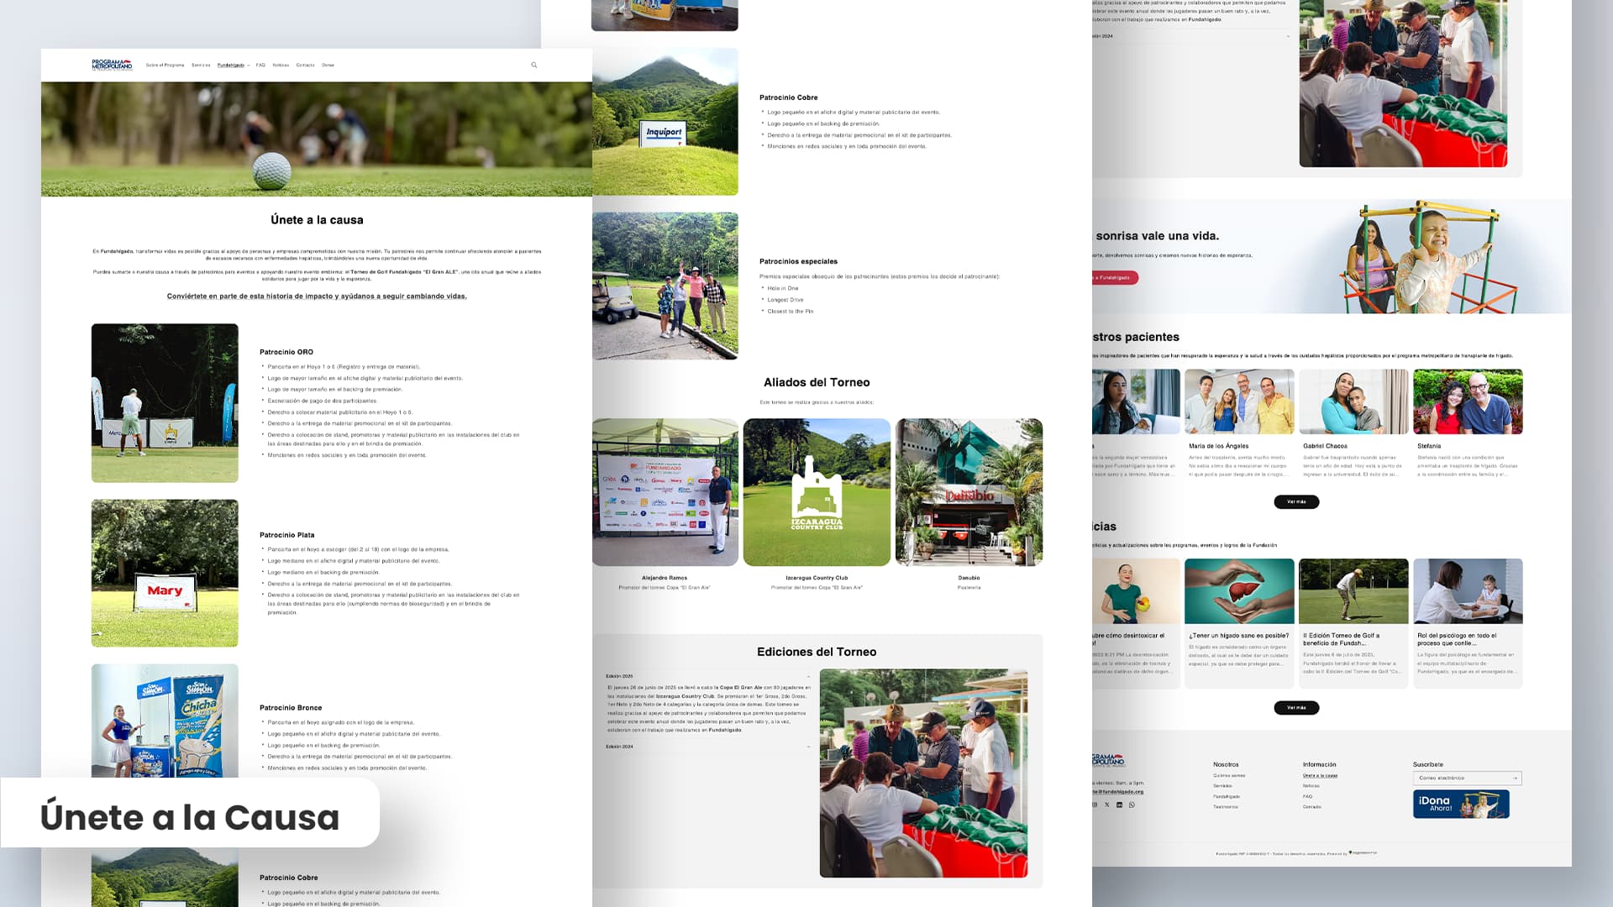The width and height of the screenshot is (1613, 907).
Task: Open 'Contacto' in the footer Información column
Action: (x=1312, y=807)
